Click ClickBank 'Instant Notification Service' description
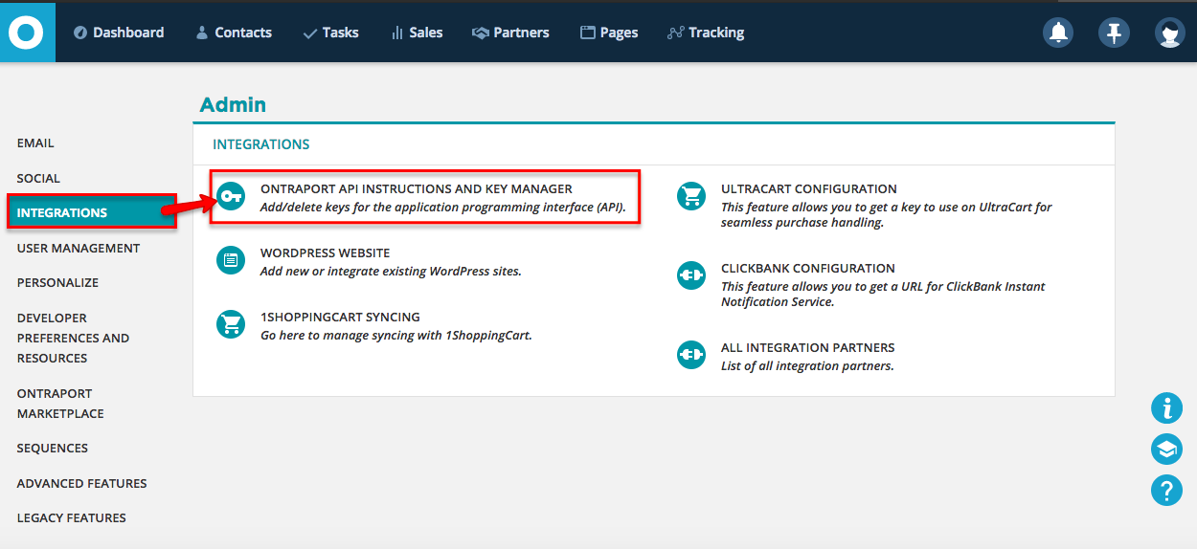Screen dimensions: 1197x549 [883, 295]
